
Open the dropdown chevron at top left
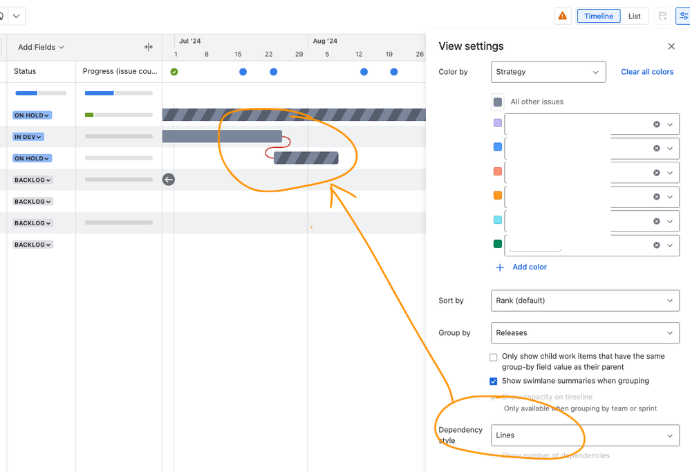coord(17,16)
